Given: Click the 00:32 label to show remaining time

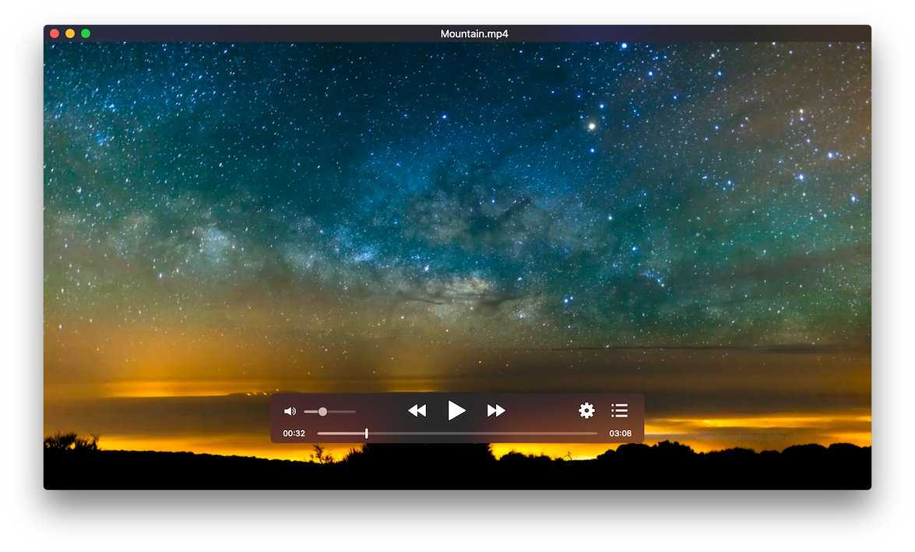Looking at the screenshot, I should 294,433.
